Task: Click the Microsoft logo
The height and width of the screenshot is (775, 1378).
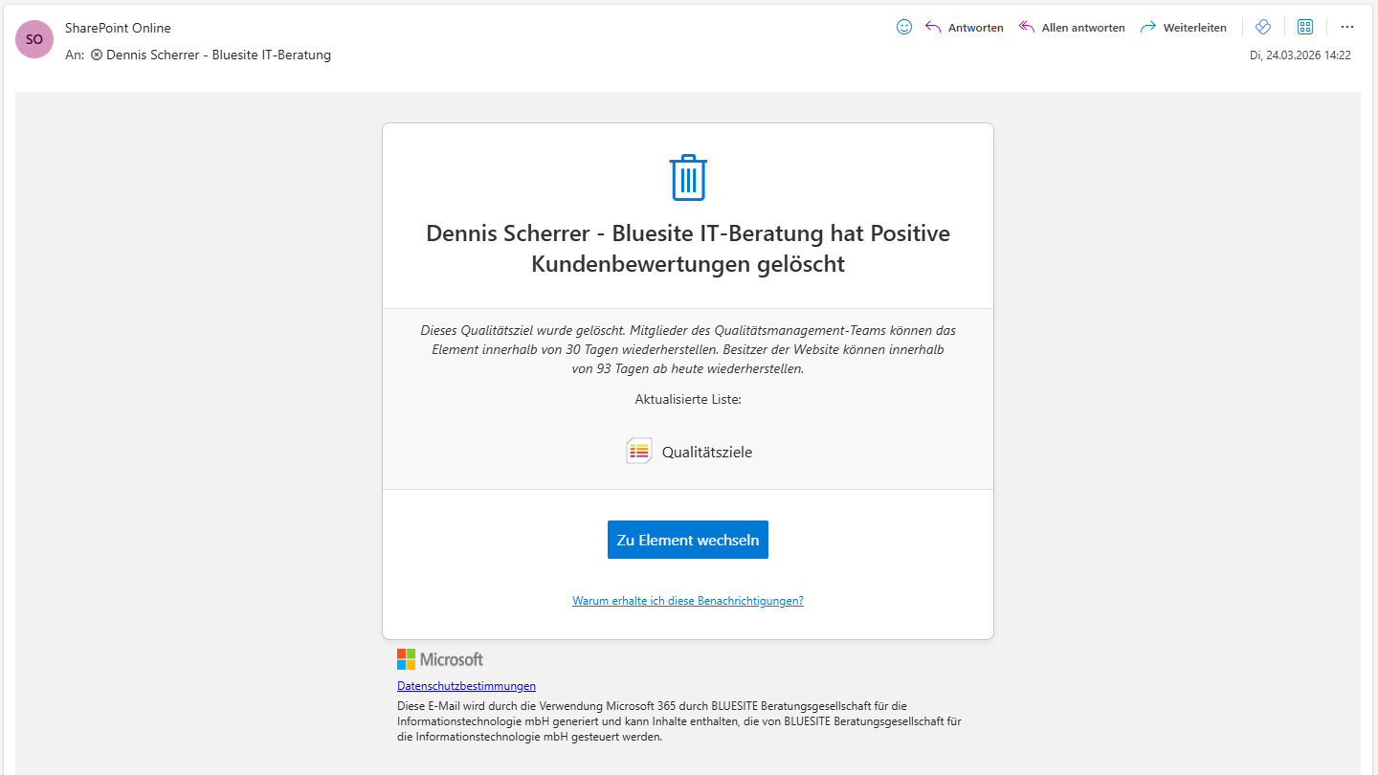Action: pyautogui.click(x=440, y=659)
